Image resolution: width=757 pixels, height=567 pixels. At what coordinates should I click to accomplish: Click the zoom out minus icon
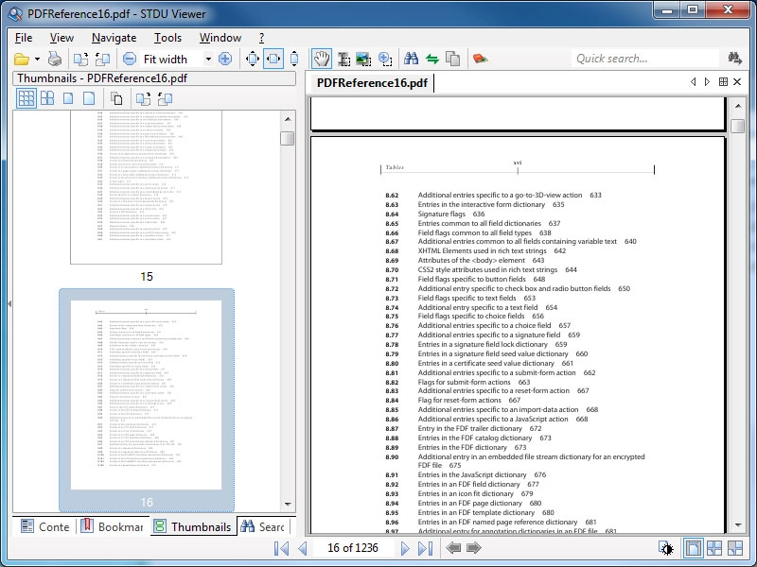click(x=130, y=59)
